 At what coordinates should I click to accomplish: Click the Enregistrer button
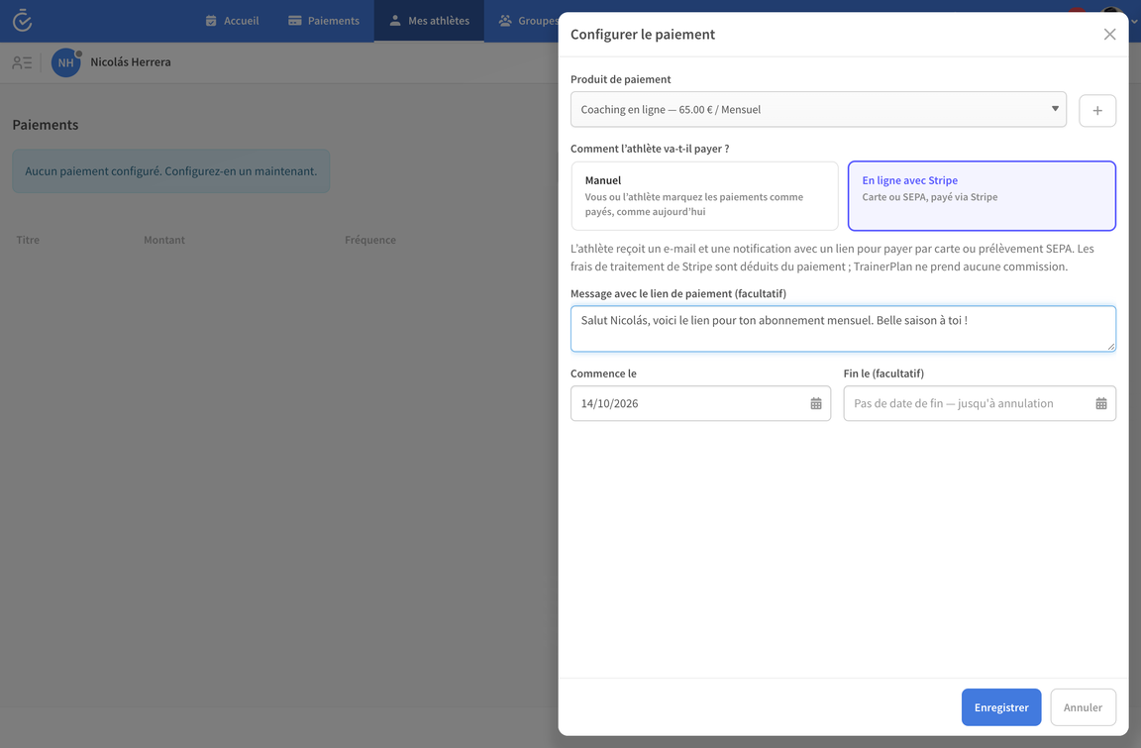[x=1001, y=707]
